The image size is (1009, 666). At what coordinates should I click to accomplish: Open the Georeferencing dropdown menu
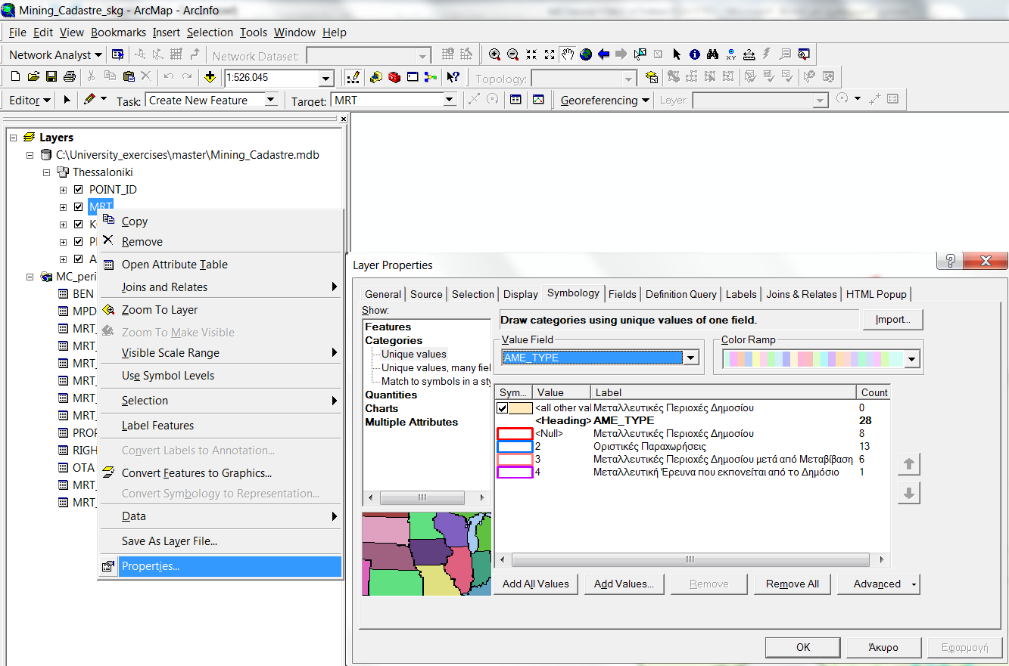coord(605,100)
